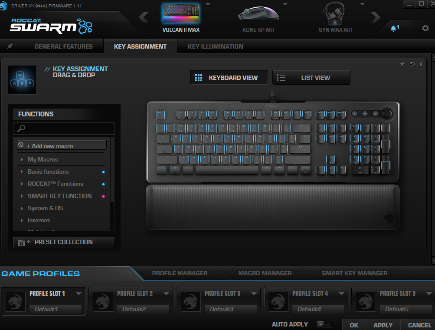The width and height of the screenshot is (435, 330).
Task: Switch to List View
Action: (311, 78)
